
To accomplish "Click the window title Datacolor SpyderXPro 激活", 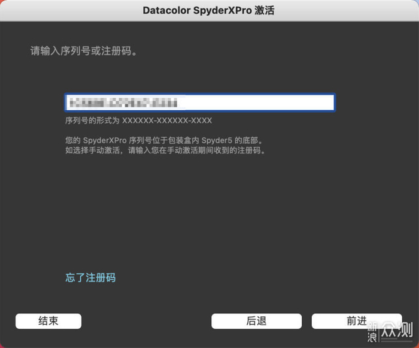I will (x=208, y=10).
